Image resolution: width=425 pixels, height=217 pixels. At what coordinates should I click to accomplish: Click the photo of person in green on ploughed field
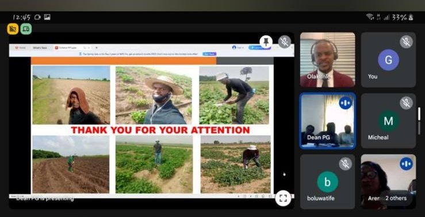(x=71, y=165)
